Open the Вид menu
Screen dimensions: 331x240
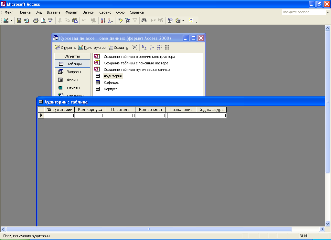point(39,12)
